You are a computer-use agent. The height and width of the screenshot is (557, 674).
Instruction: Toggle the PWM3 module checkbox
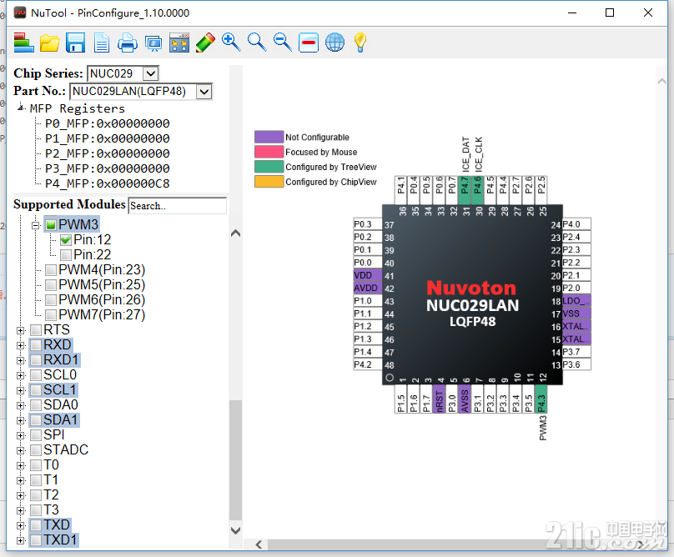pyautogui.click(x=51, y=225)
